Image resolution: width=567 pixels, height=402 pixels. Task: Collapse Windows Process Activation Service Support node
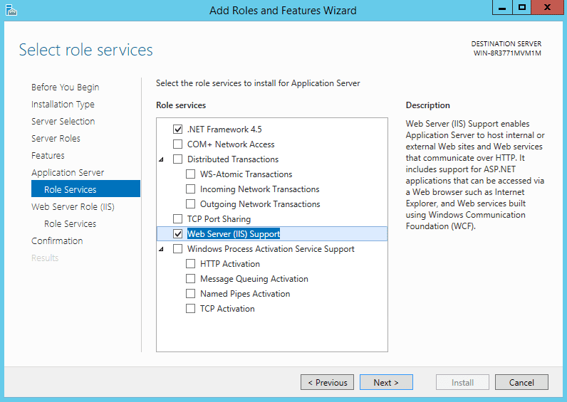click(x=162, y=249)
